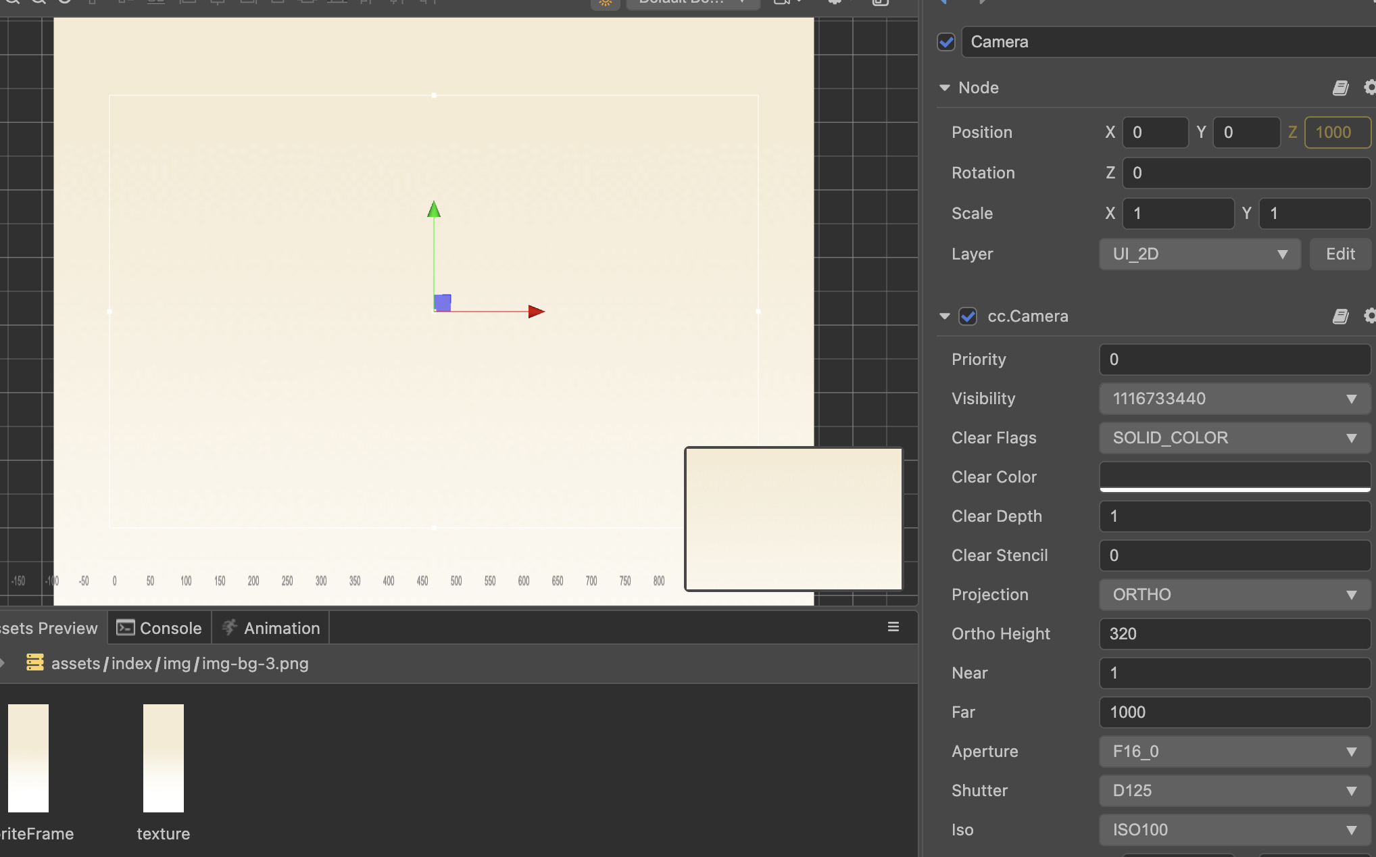Click the assets database icon in breadcrumb
1376x857 pixels.
pos(34,662)
